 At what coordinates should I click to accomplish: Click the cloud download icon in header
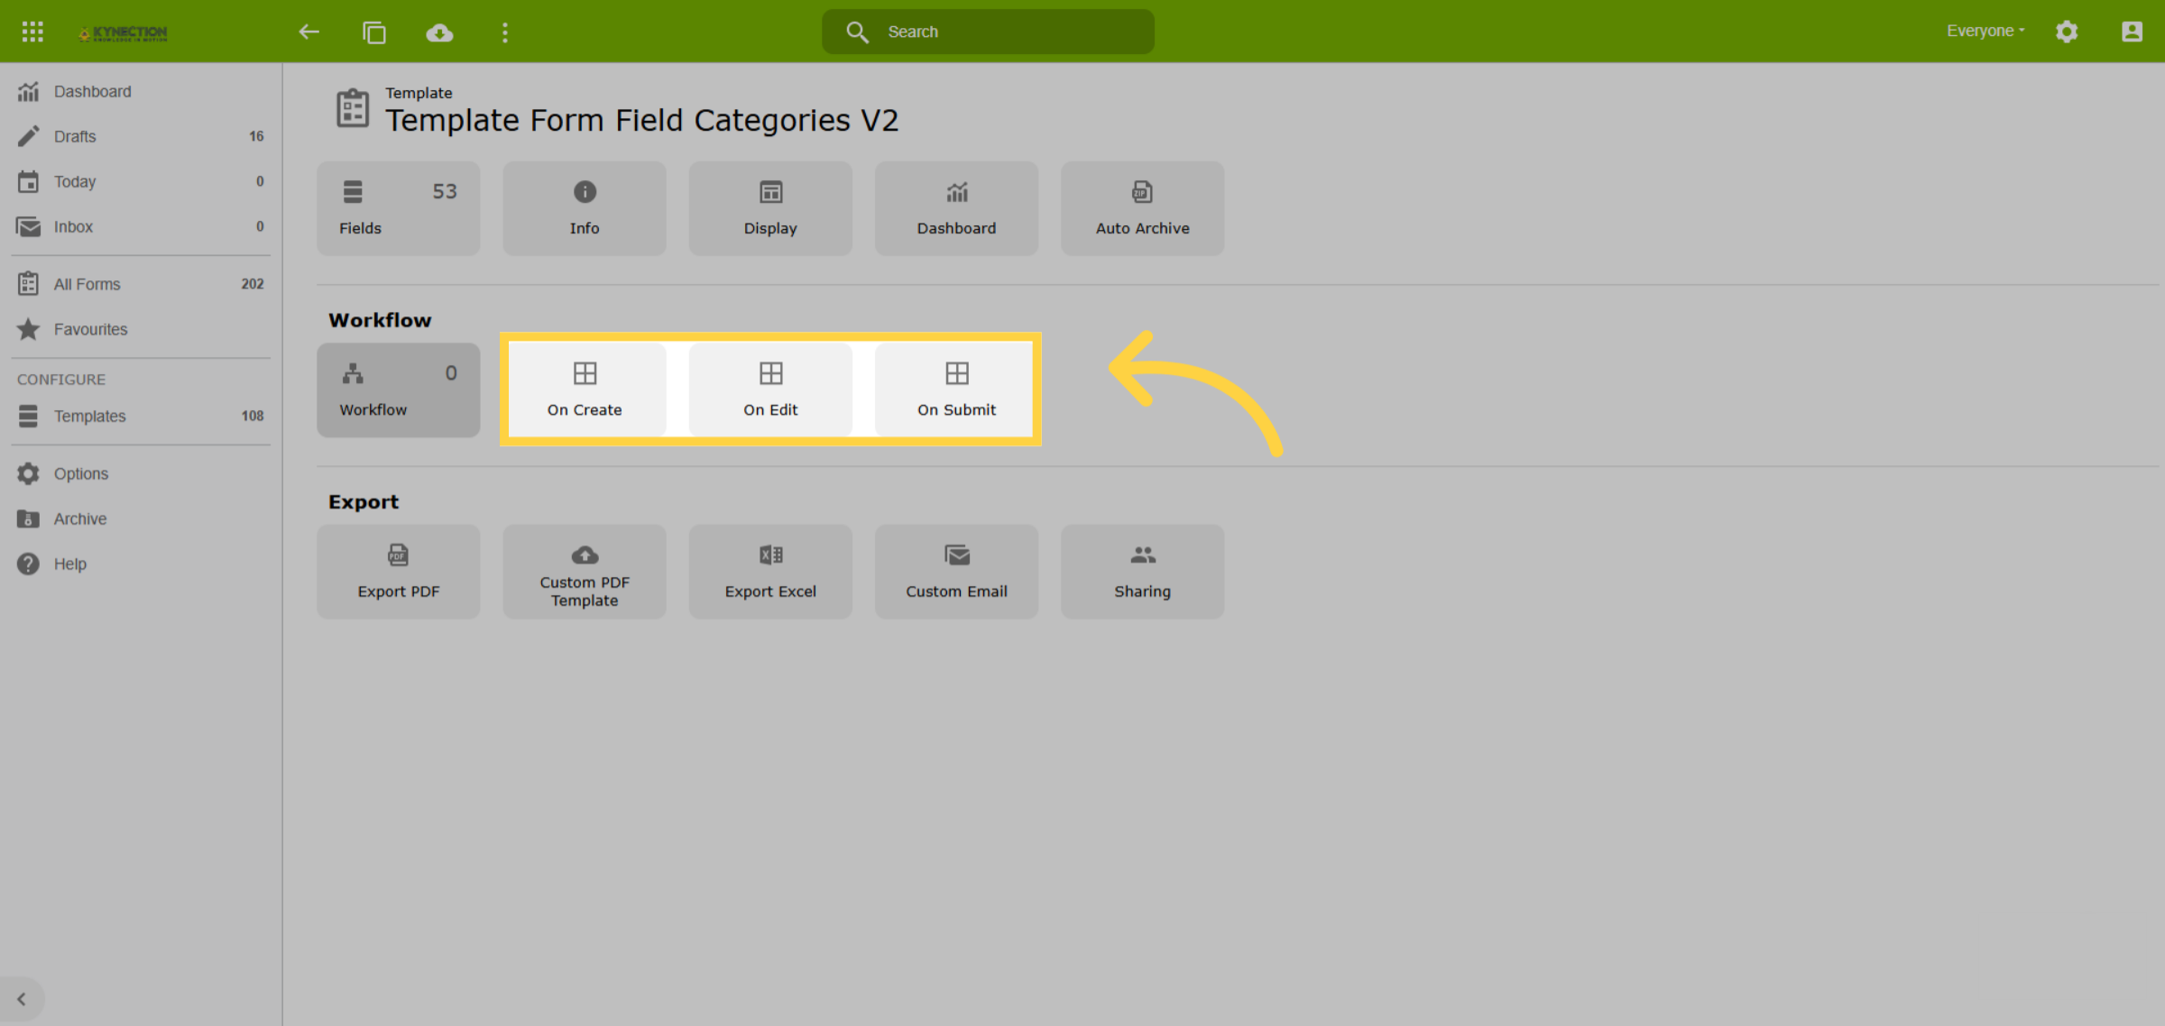pyautogui.click(x=439, y=32)
